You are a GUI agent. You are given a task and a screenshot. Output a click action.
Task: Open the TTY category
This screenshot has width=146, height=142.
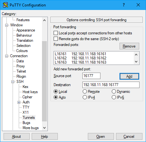(26, 107)
